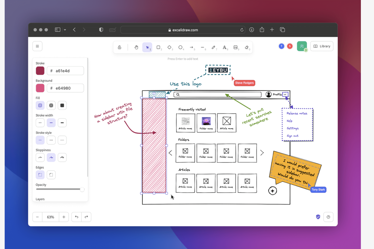Open the Library panel

(x=322, y=46)
